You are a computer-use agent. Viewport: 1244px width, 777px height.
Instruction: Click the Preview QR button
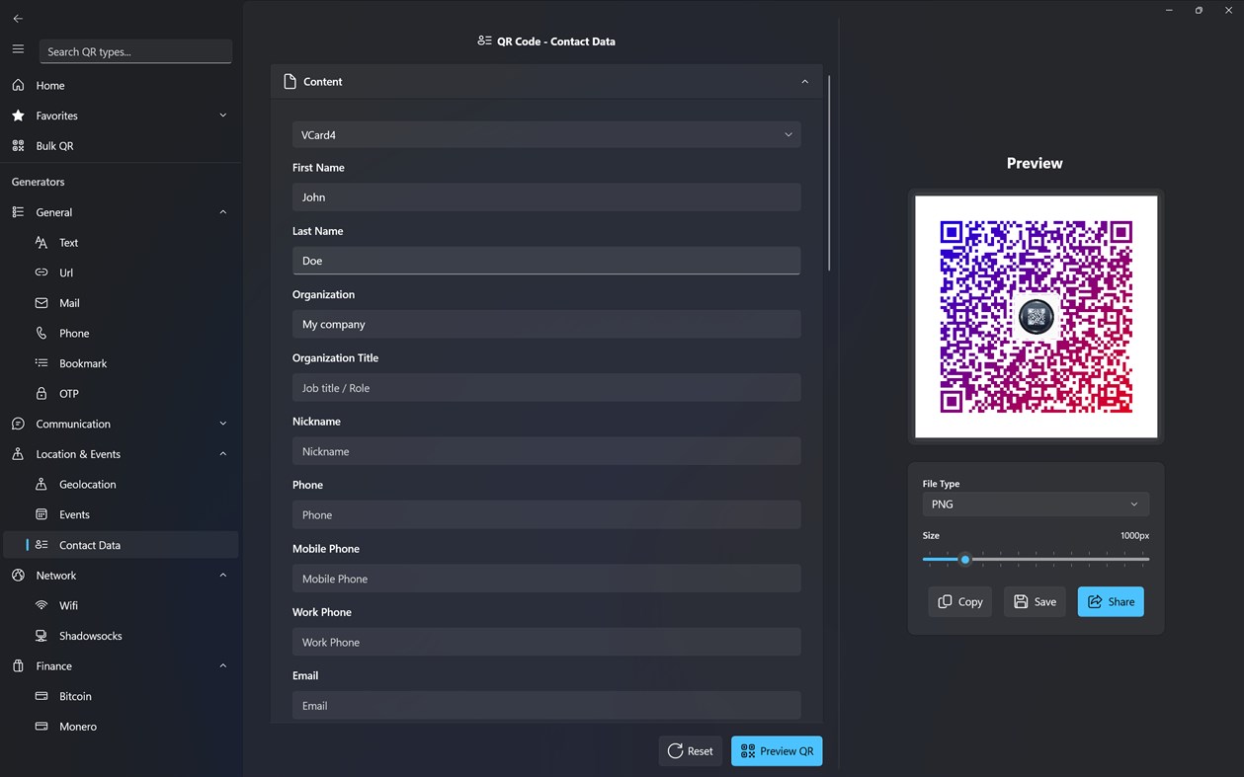777,750
